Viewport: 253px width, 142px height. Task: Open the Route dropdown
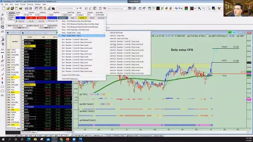82,15
